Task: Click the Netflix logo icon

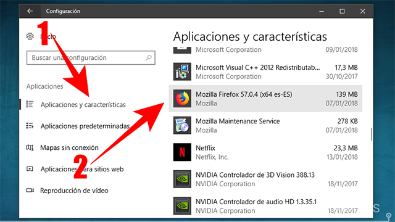Action: point(182,152)
